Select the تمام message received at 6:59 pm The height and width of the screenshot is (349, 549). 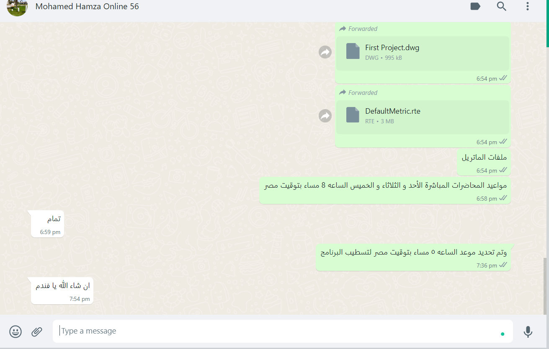[47, 224]
